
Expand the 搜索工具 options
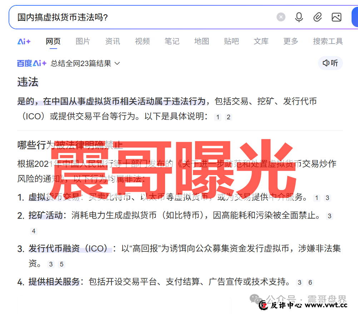328,41
